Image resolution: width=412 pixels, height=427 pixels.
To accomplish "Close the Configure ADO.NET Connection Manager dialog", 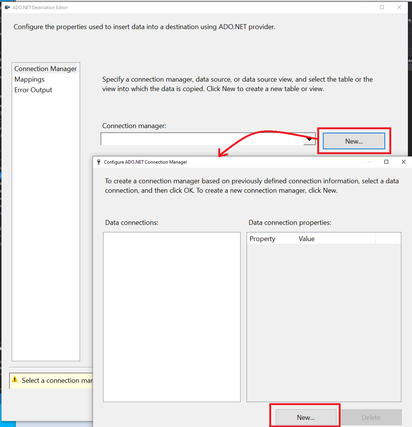I will (404, 162).
